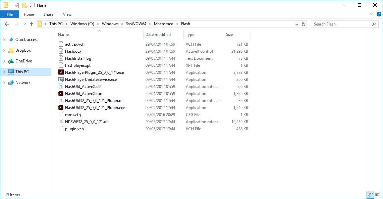
Task: Refresh the Flash folder view
Action: [x=304, y=24]
